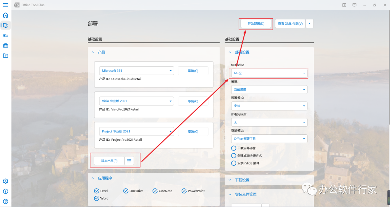Viewport: 390px width, 207px height.
Task: Open the 部署模式 安装 dropdown
Action: [269, 106]
